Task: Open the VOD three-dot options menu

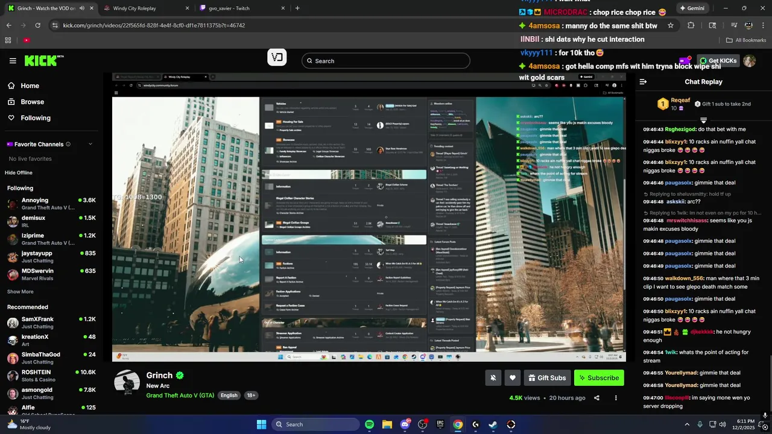Action: 616,398
